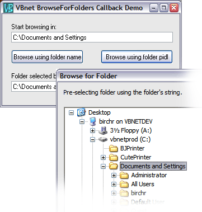Collapse the Desktop tree node
Screen dimensions: 202x212
click(71, 112)
